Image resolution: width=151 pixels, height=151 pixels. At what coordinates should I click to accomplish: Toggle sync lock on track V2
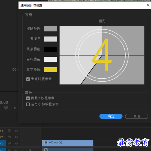pyautogui.click(x=9, y=137)
